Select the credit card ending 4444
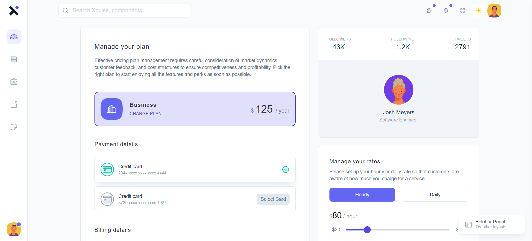Image resolution: width=532 pixels, height=241 pixels. pos(195,169)
